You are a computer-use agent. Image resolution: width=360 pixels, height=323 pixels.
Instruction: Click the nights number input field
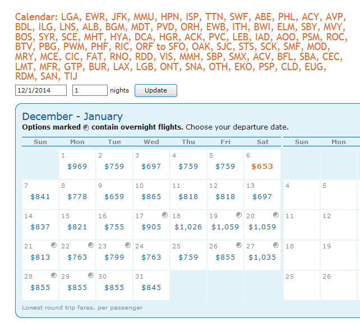90,90
